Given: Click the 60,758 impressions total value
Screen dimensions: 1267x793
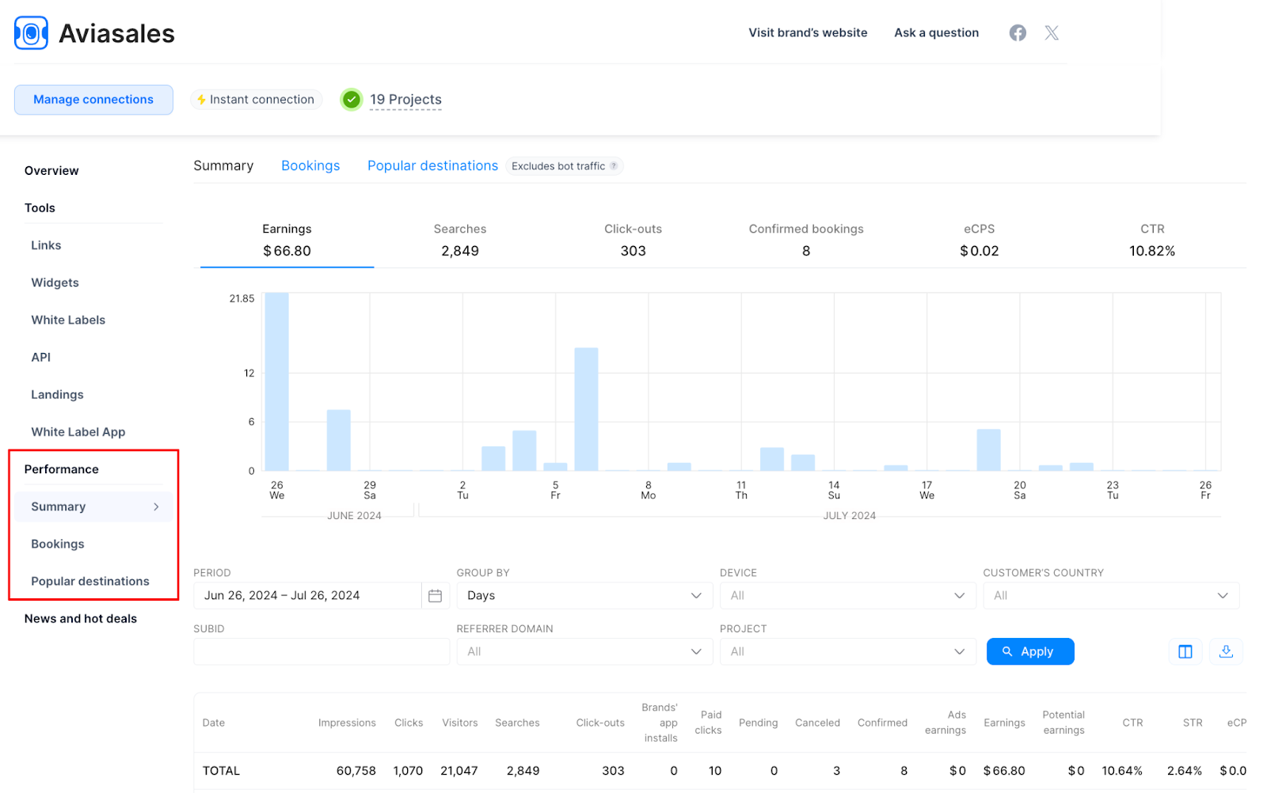Looking at the screenshot, I should (x=356, y=771).
